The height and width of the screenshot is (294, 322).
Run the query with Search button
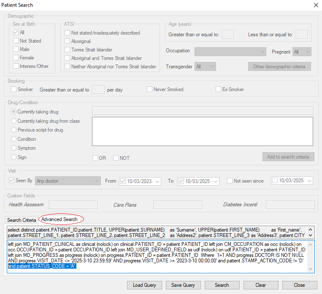coord(222,285)
